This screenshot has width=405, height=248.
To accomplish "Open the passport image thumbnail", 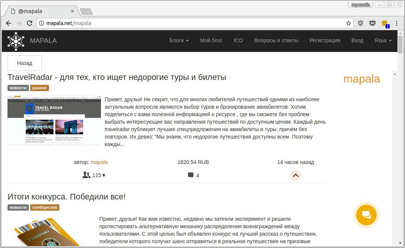I will tap(48, 232).
